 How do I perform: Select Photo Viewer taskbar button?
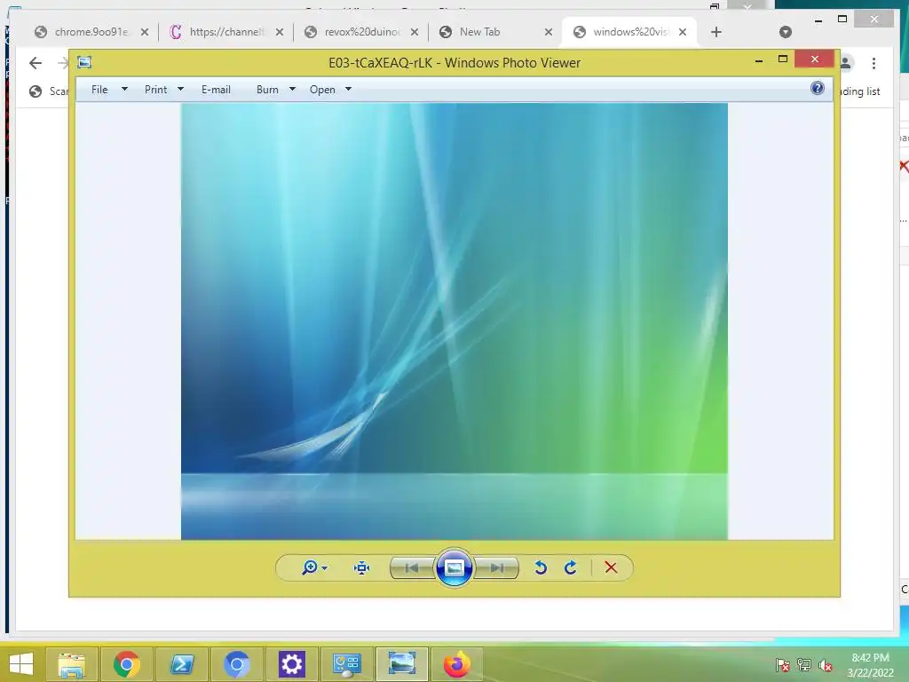coord(402,664)
